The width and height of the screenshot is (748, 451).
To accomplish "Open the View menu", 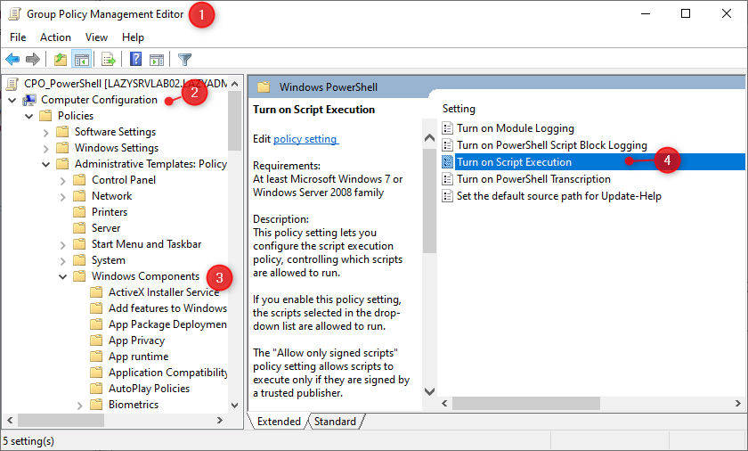I will [x=96, y=37].
